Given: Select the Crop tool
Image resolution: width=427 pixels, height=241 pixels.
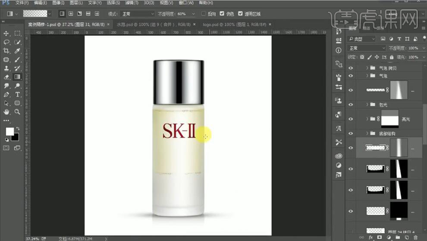Looking at the screenshot, I should pos(6,51).
